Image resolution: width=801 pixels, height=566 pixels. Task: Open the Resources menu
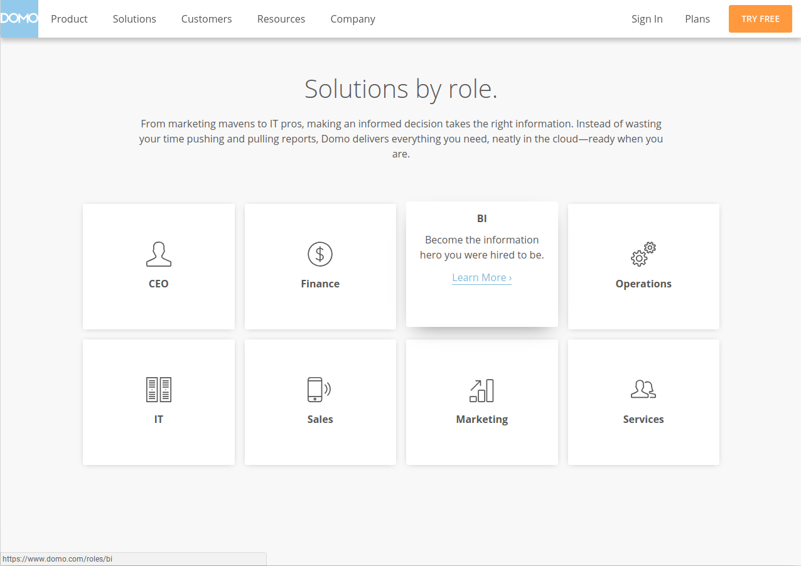pos(281,19)
